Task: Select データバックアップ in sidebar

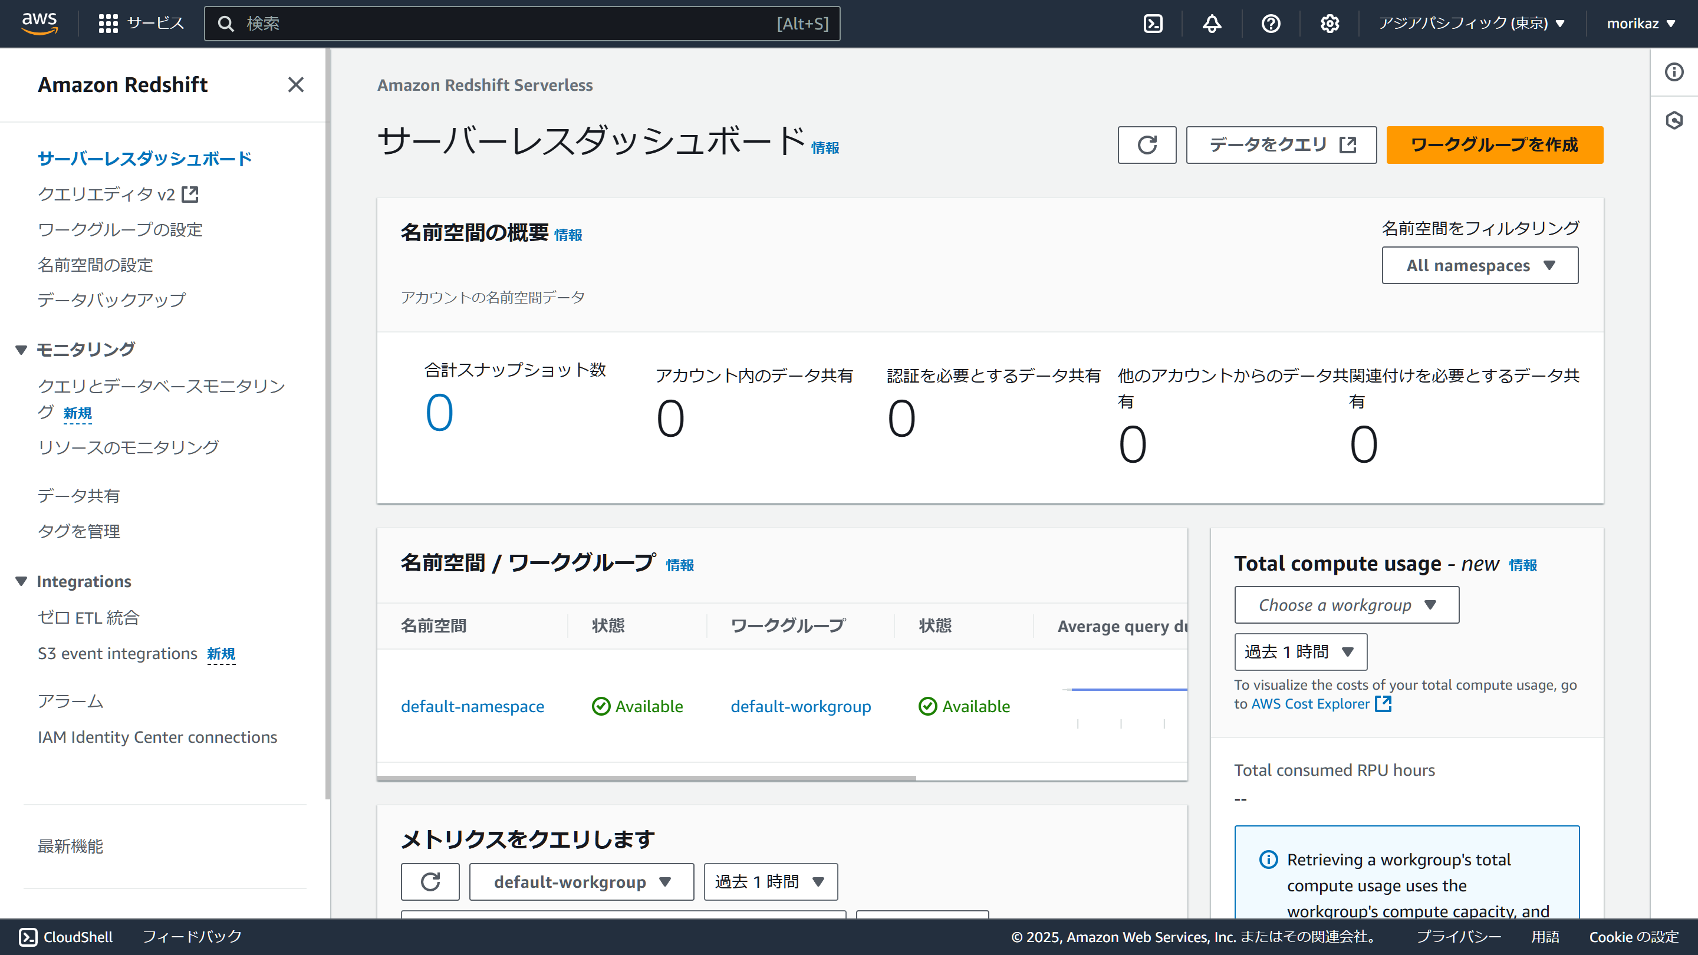Action: pos(111,300)
